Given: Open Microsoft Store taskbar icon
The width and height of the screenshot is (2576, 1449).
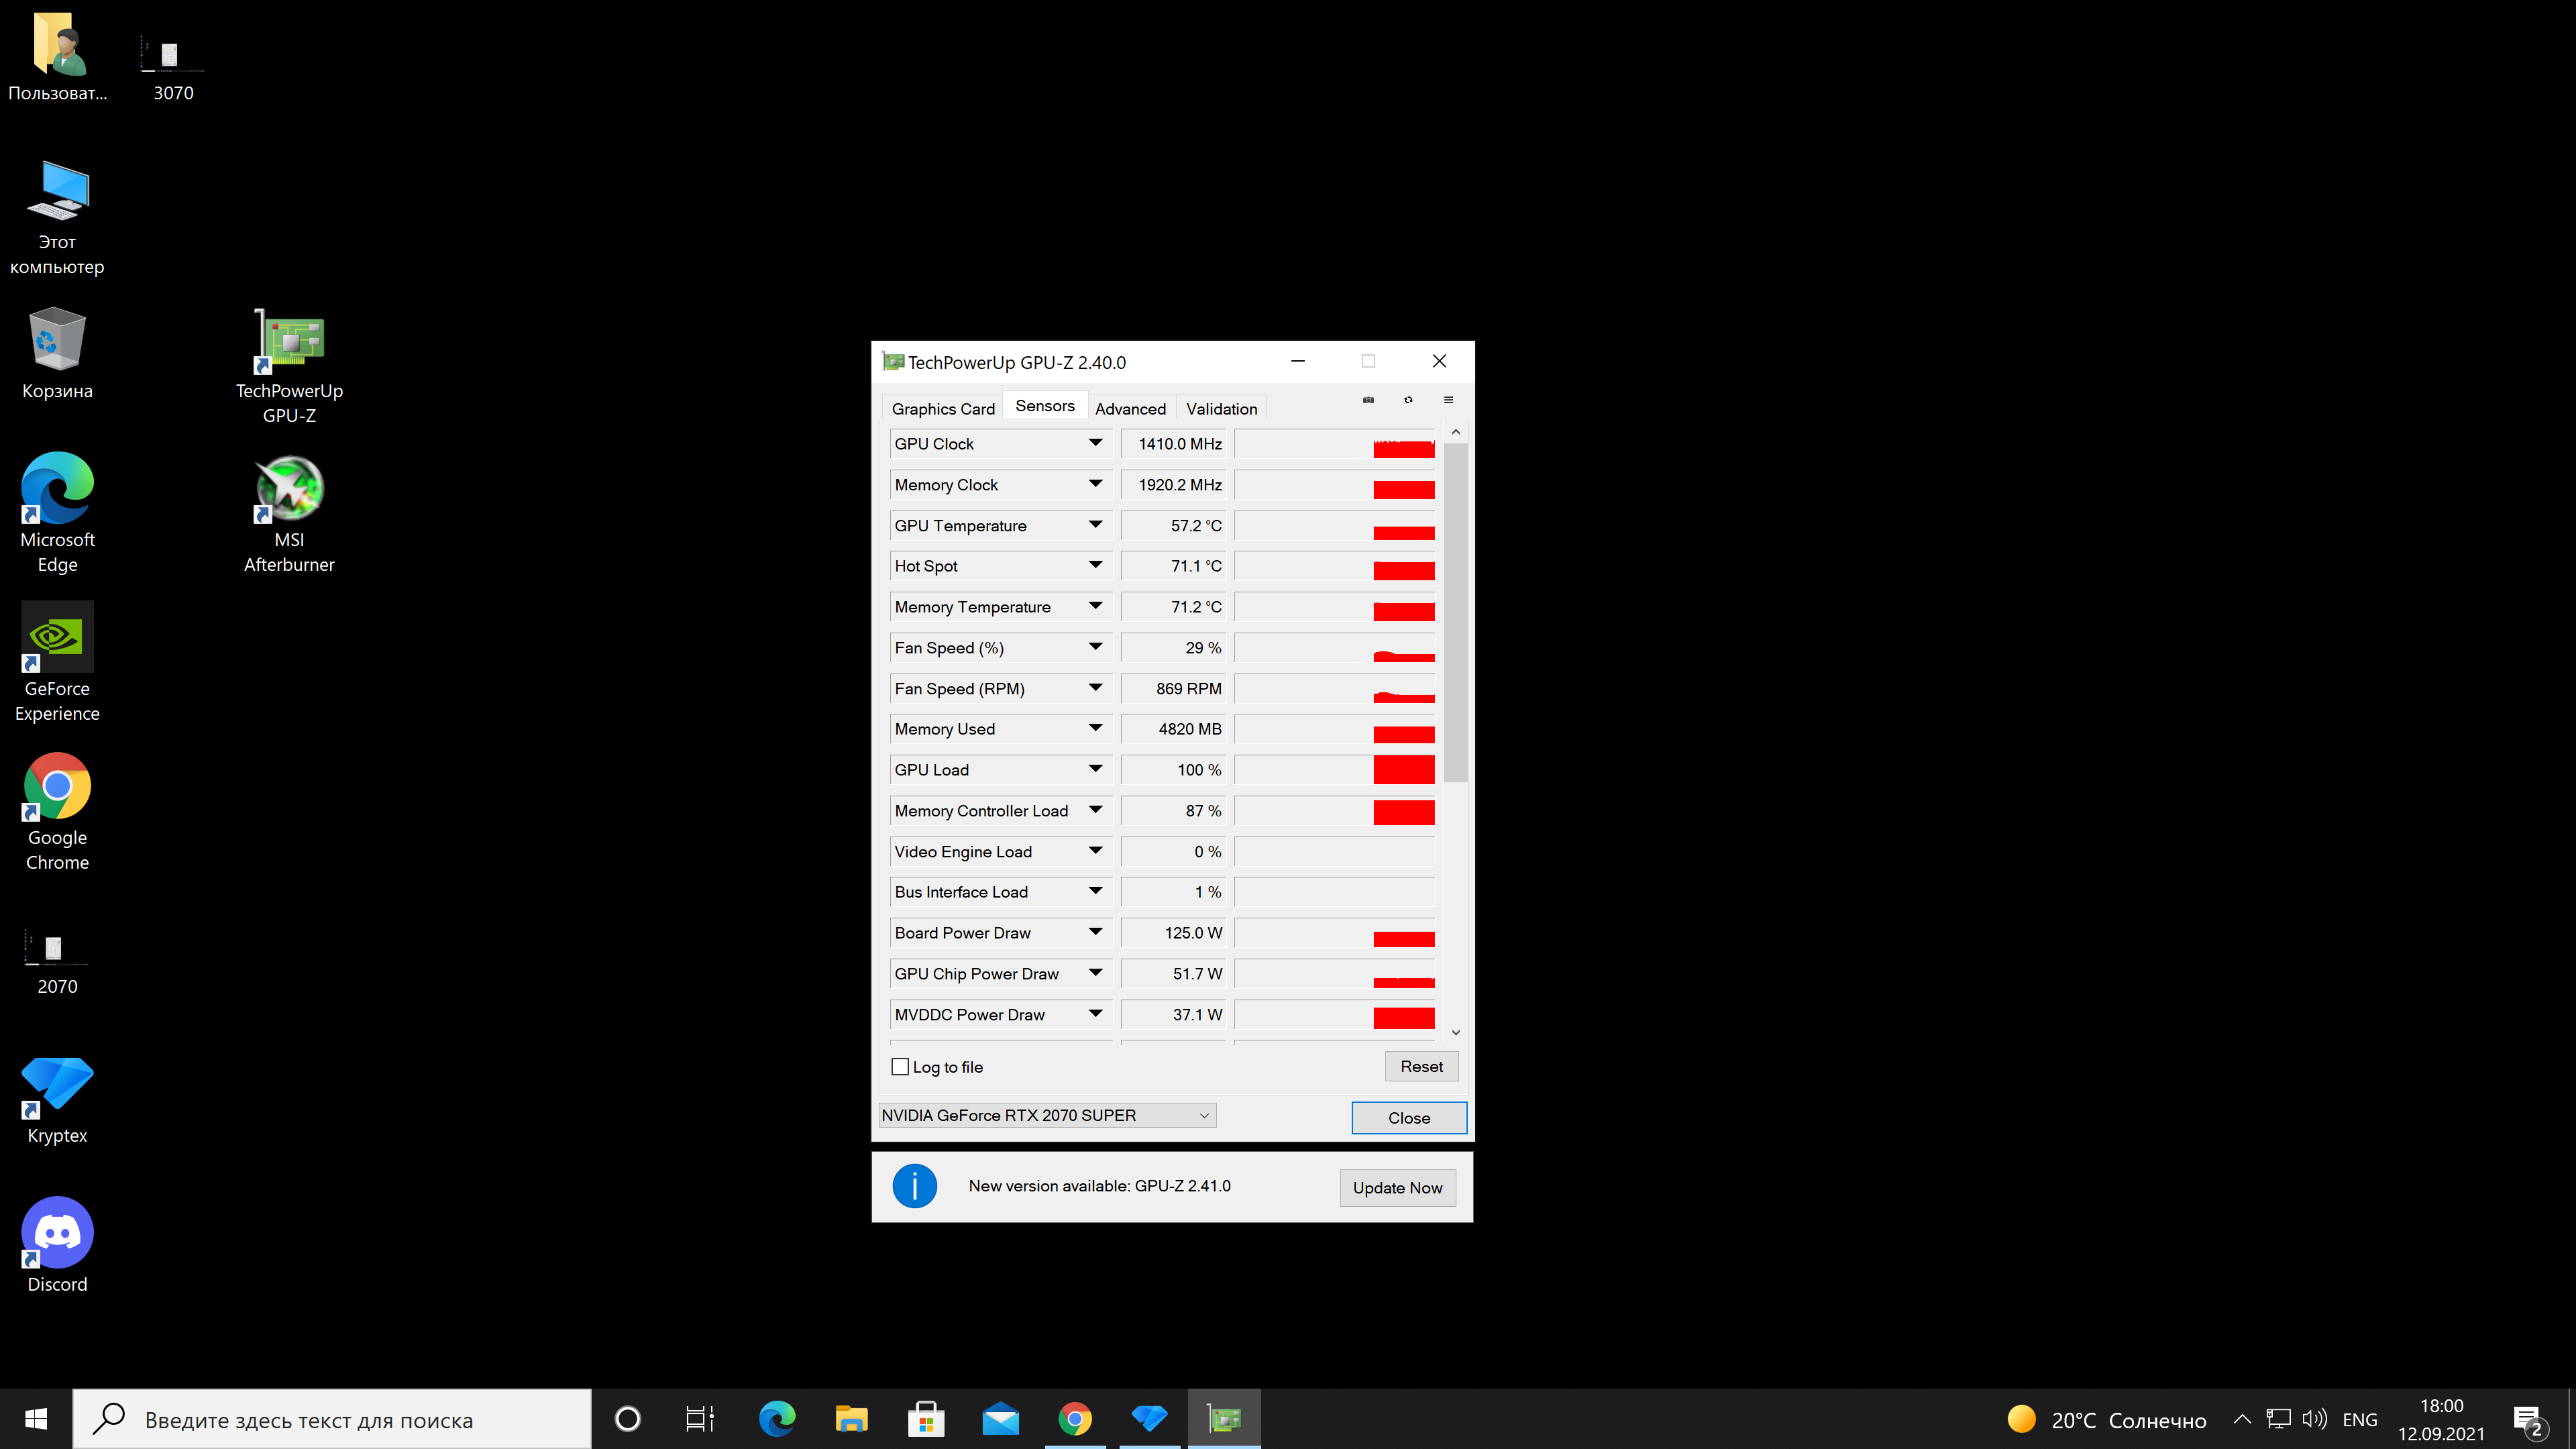Looking at the screenshot, I should (926, 1419).
